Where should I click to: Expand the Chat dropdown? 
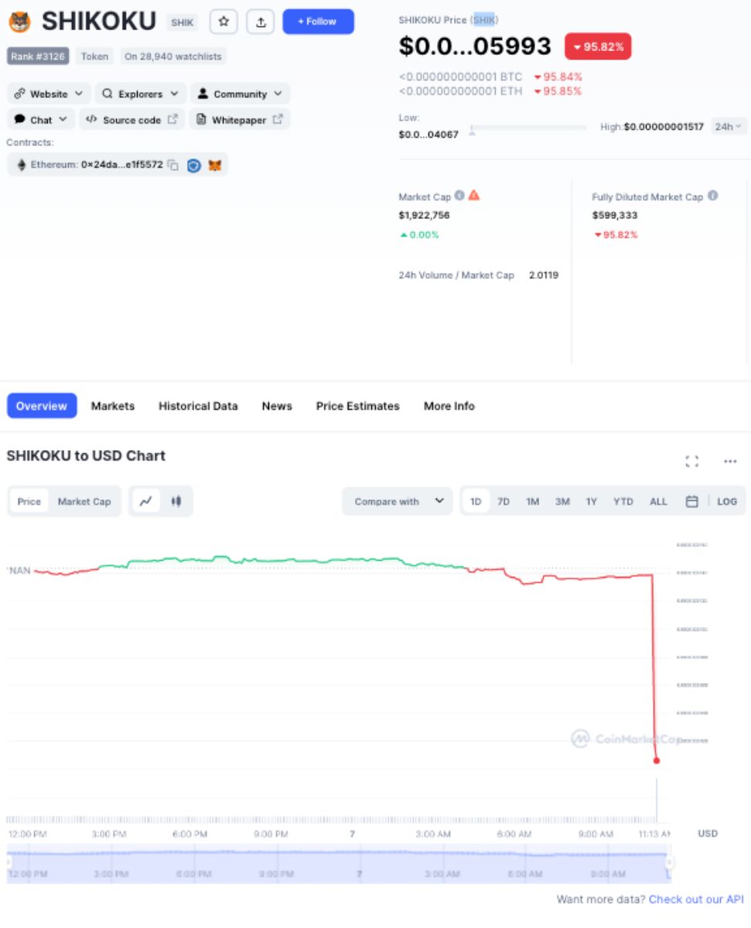click(41, 120)
